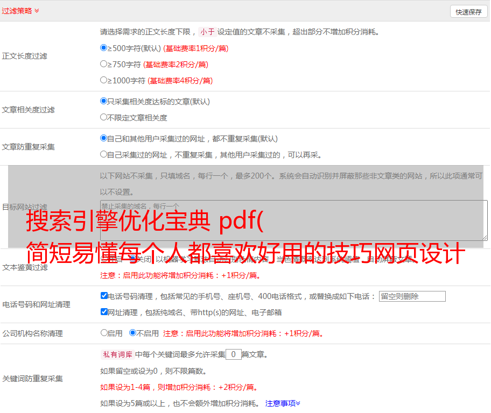Click the 快速保存 button

468,12
